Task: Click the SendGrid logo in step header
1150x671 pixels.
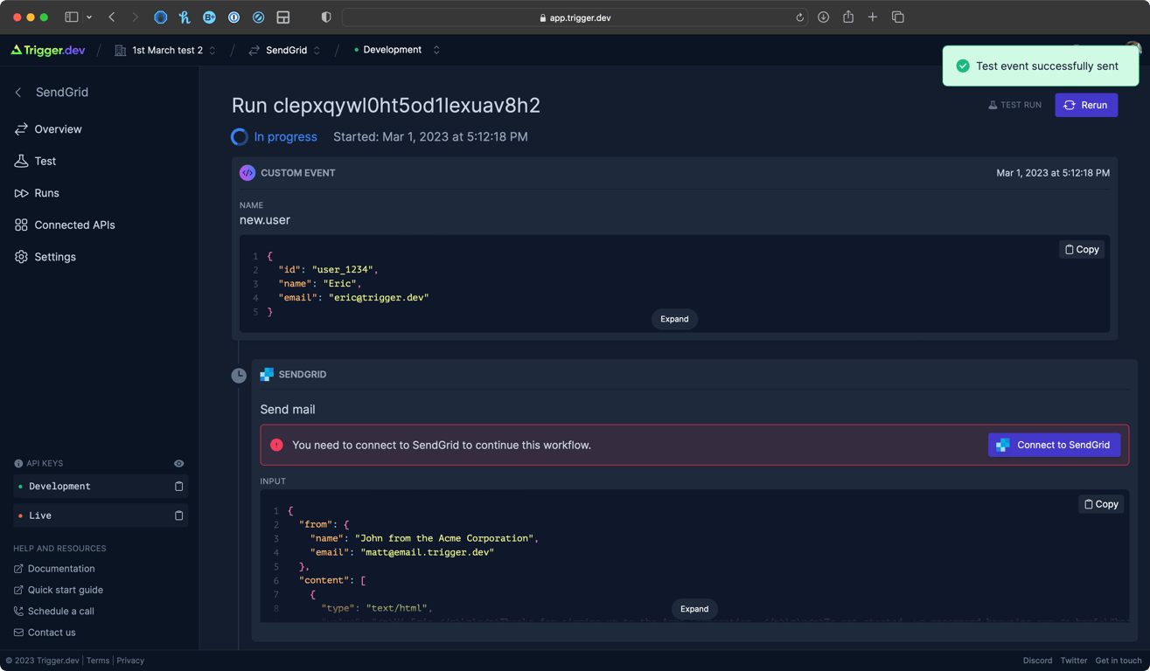Action: (267, 375)
